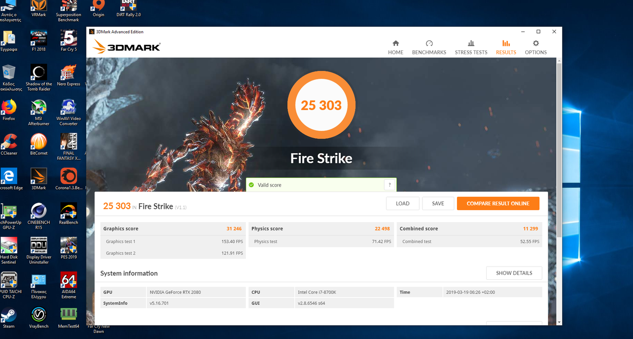Launch the CCleaner desktop shortcut

click(9, 145)
